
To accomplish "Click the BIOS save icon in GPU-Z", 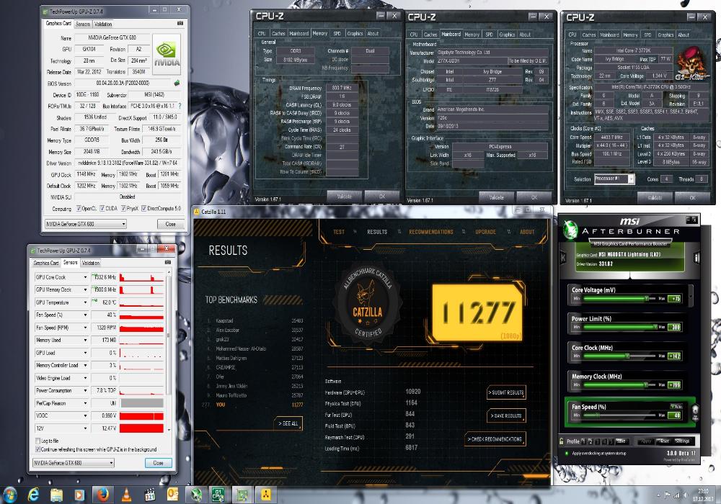I will 177,83.
